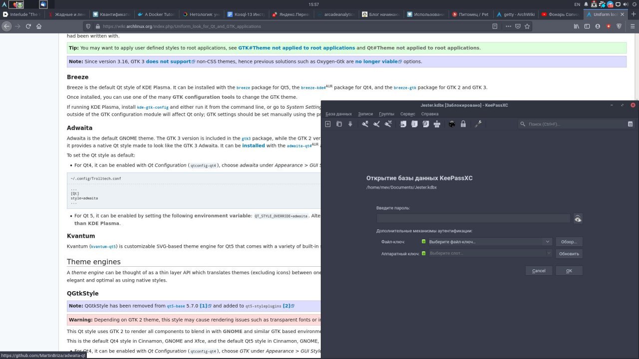
Task: Click Cancel in KeePassXC dialog
Action: pos(539,271)
